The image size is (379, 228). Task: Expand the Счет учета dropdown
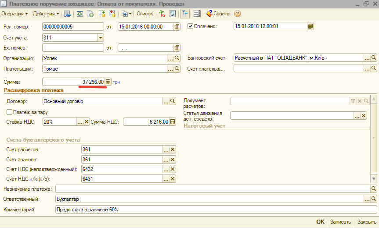[x=100, y=38]
